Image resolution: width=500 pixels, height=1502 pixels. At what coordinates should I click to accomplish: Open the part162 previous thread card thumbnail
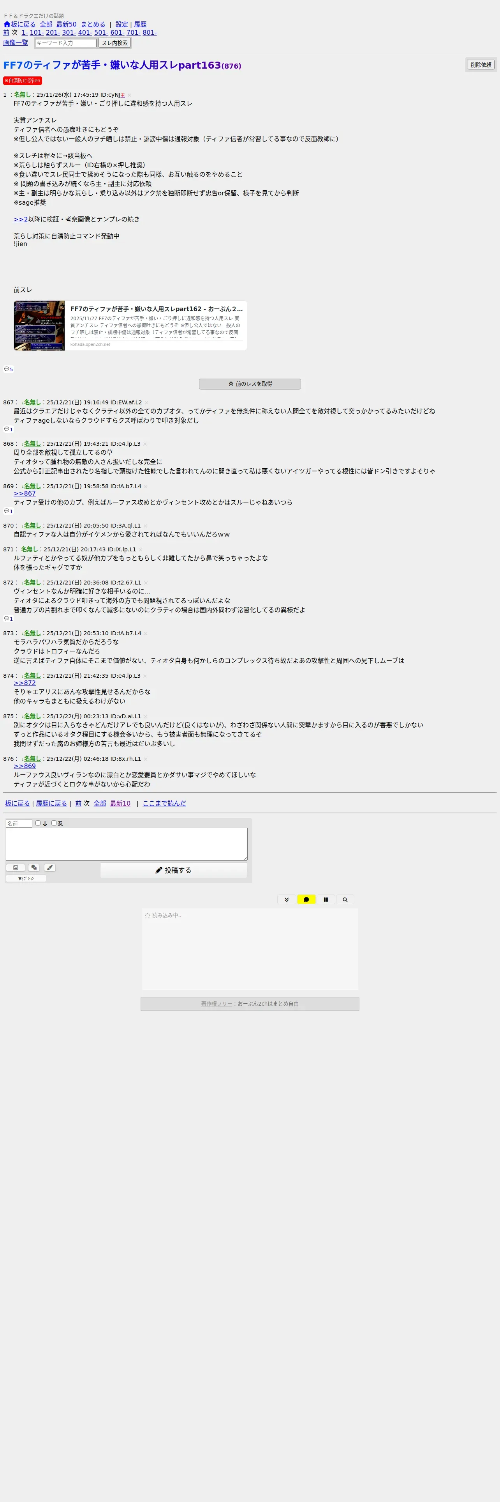[40, 325]
